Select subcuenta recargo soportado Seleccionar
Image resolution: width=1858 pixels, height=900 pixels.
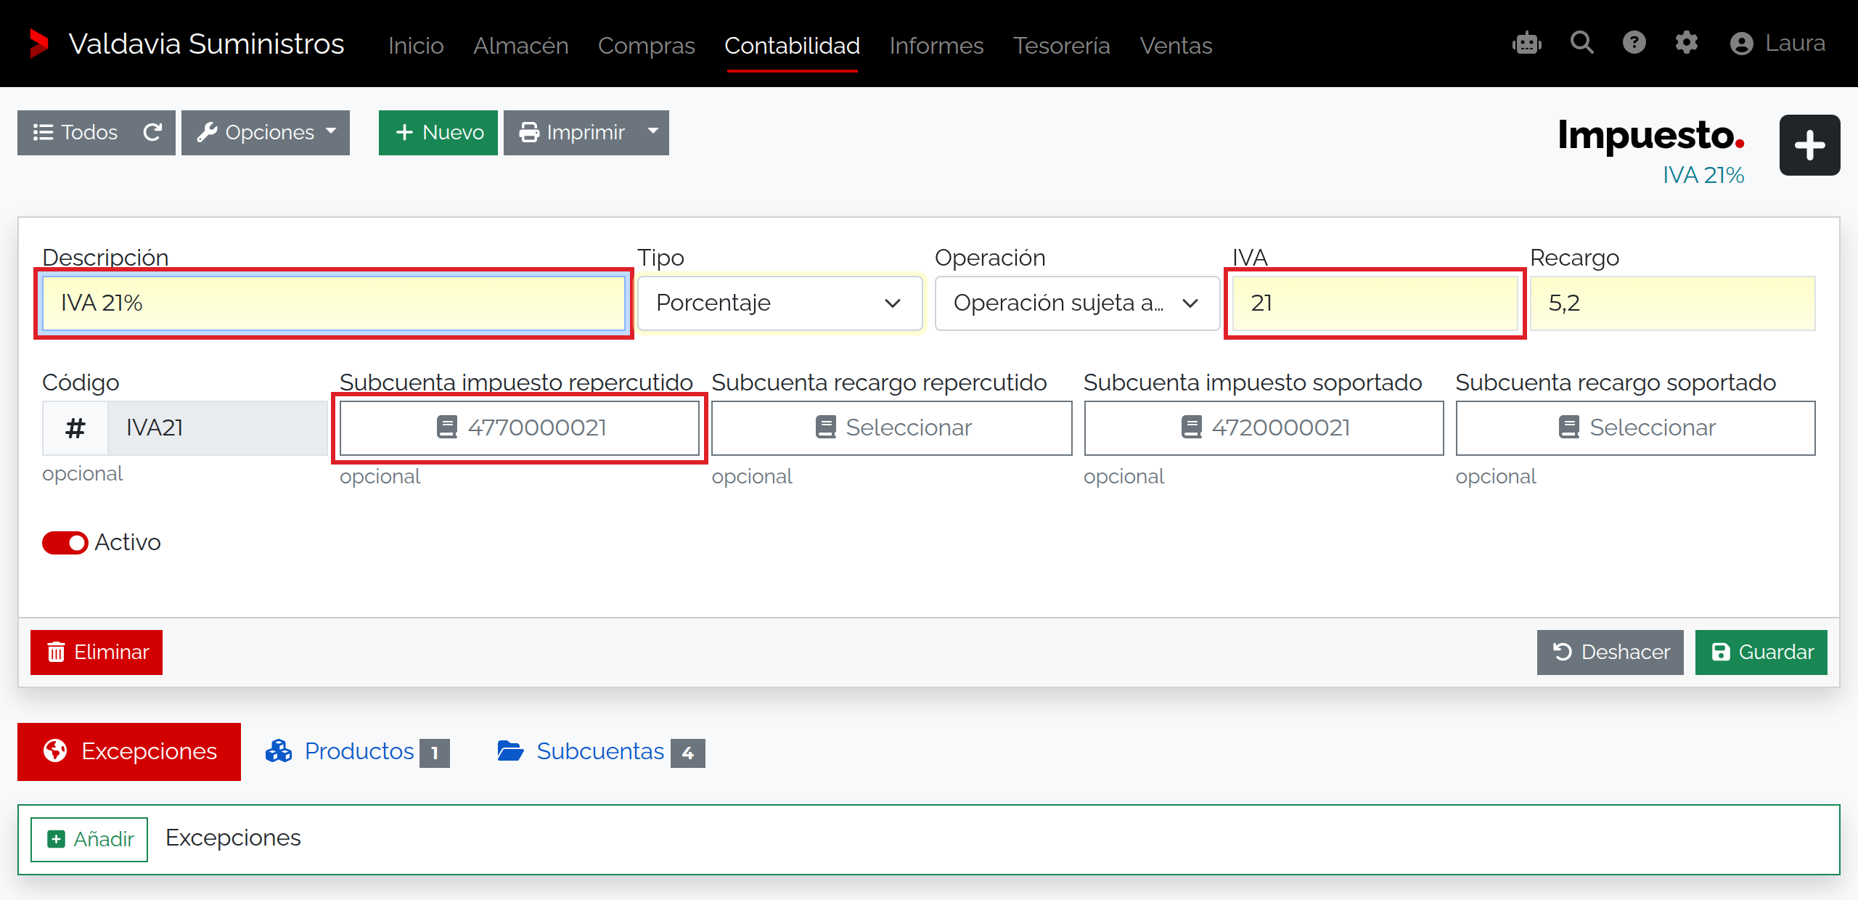click(1636, 428)
